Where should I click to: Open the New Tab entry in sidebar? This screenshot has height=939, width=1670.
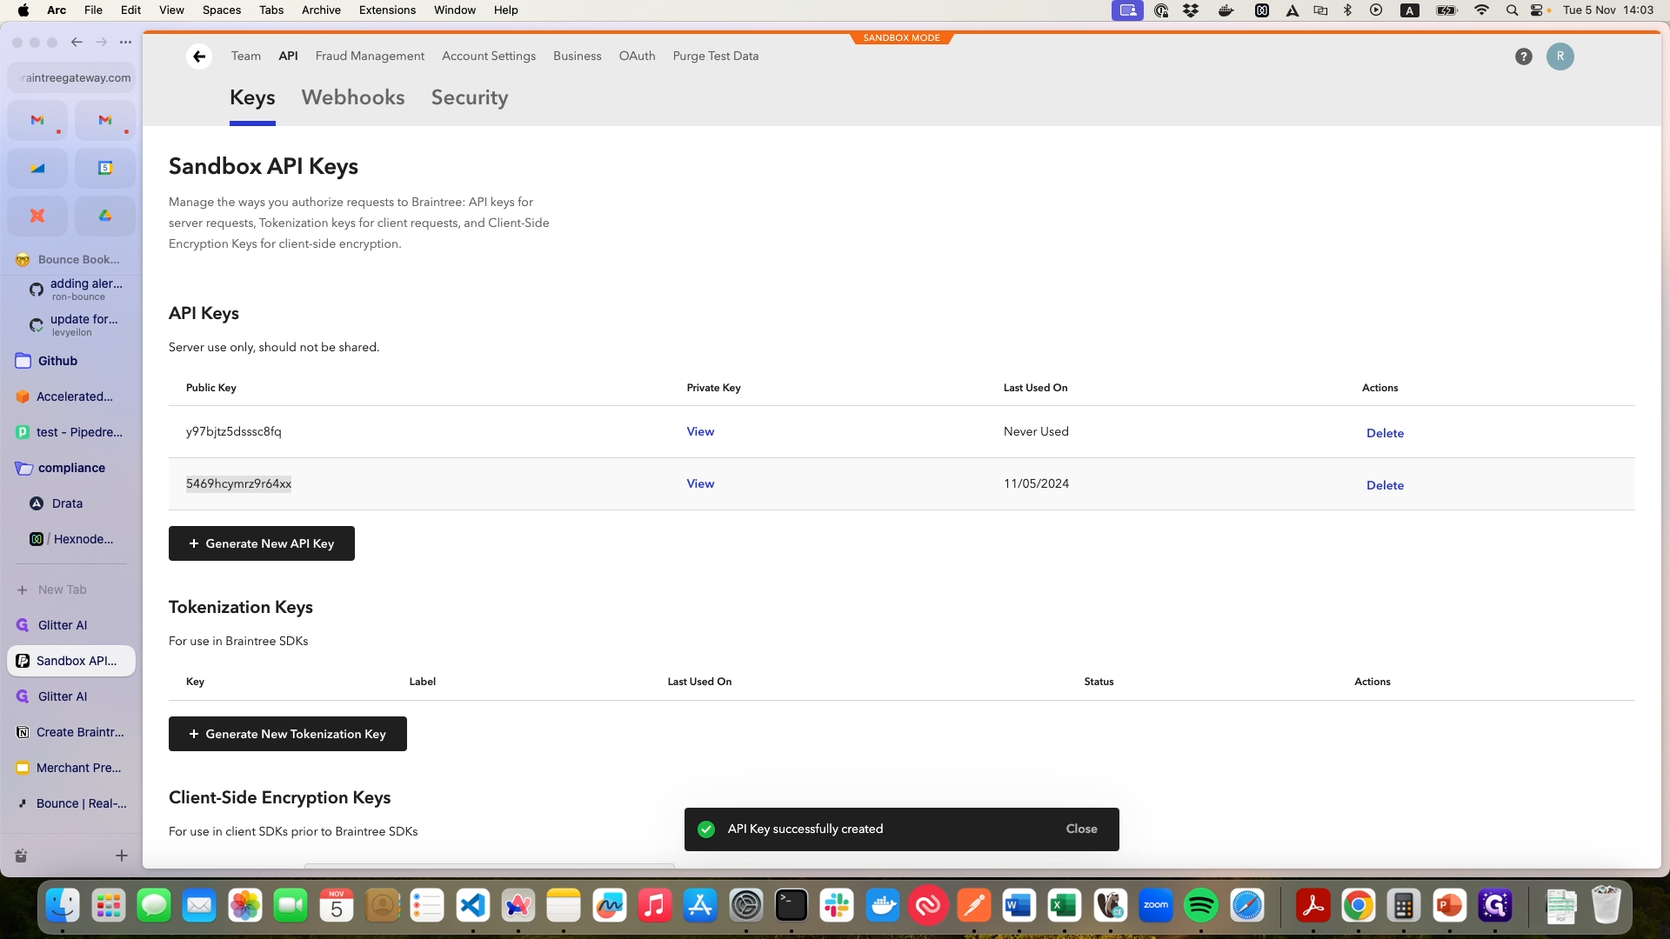71,589
